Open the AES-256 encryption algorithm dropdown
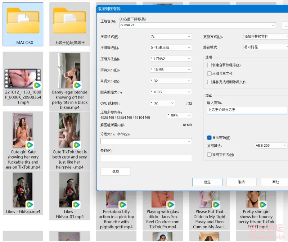The height and width of the screenshot is (242, 288). pos(271,146)
